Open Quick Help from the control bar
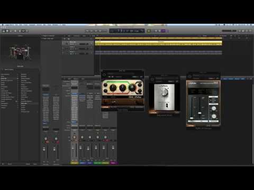Screen dimensions: 254x190 (x=15, y=31)
